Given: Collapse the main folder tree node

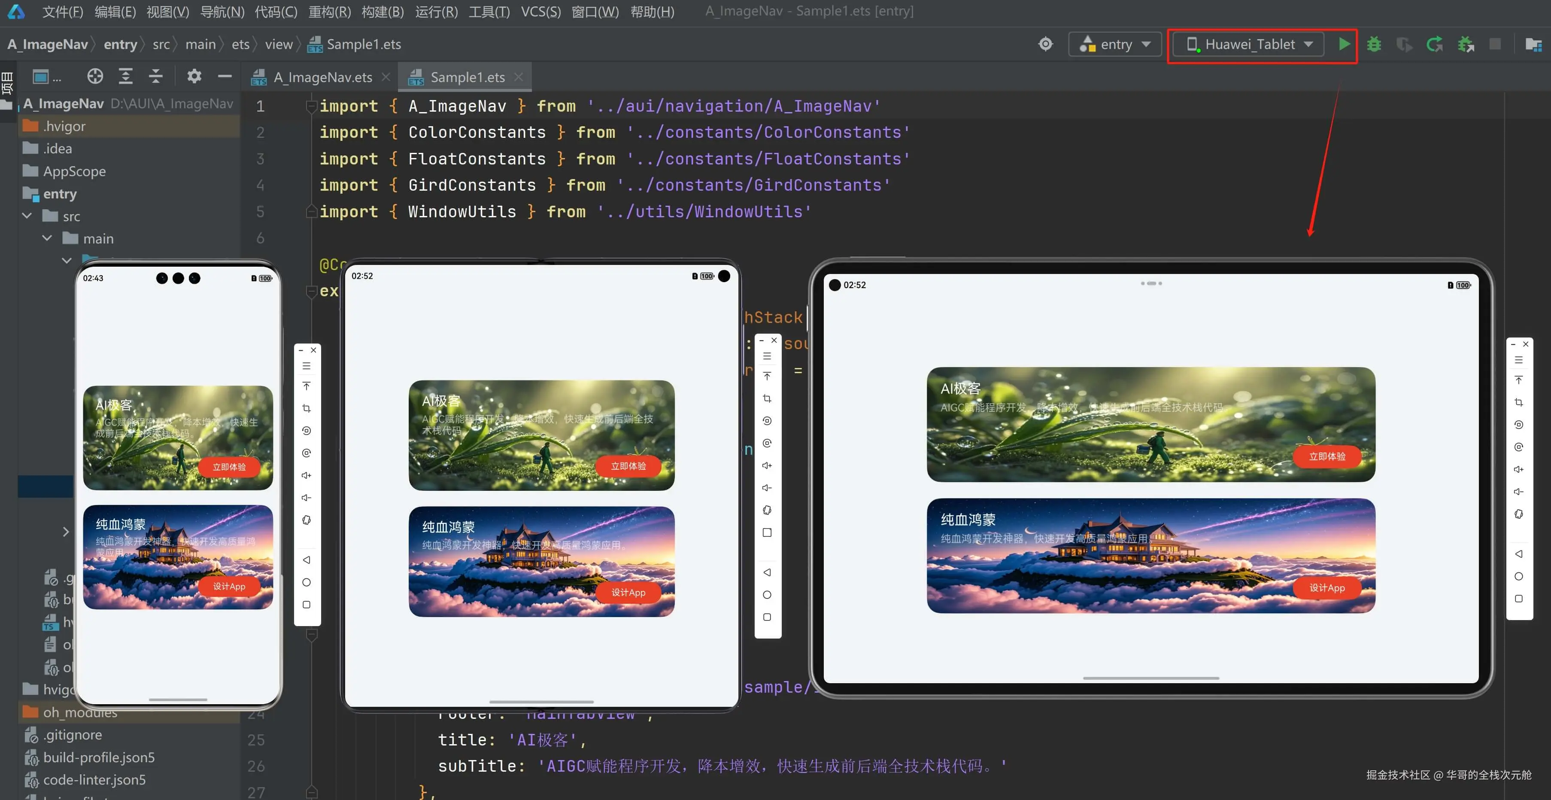Looking at the screenshot, I should click(48, 239).
